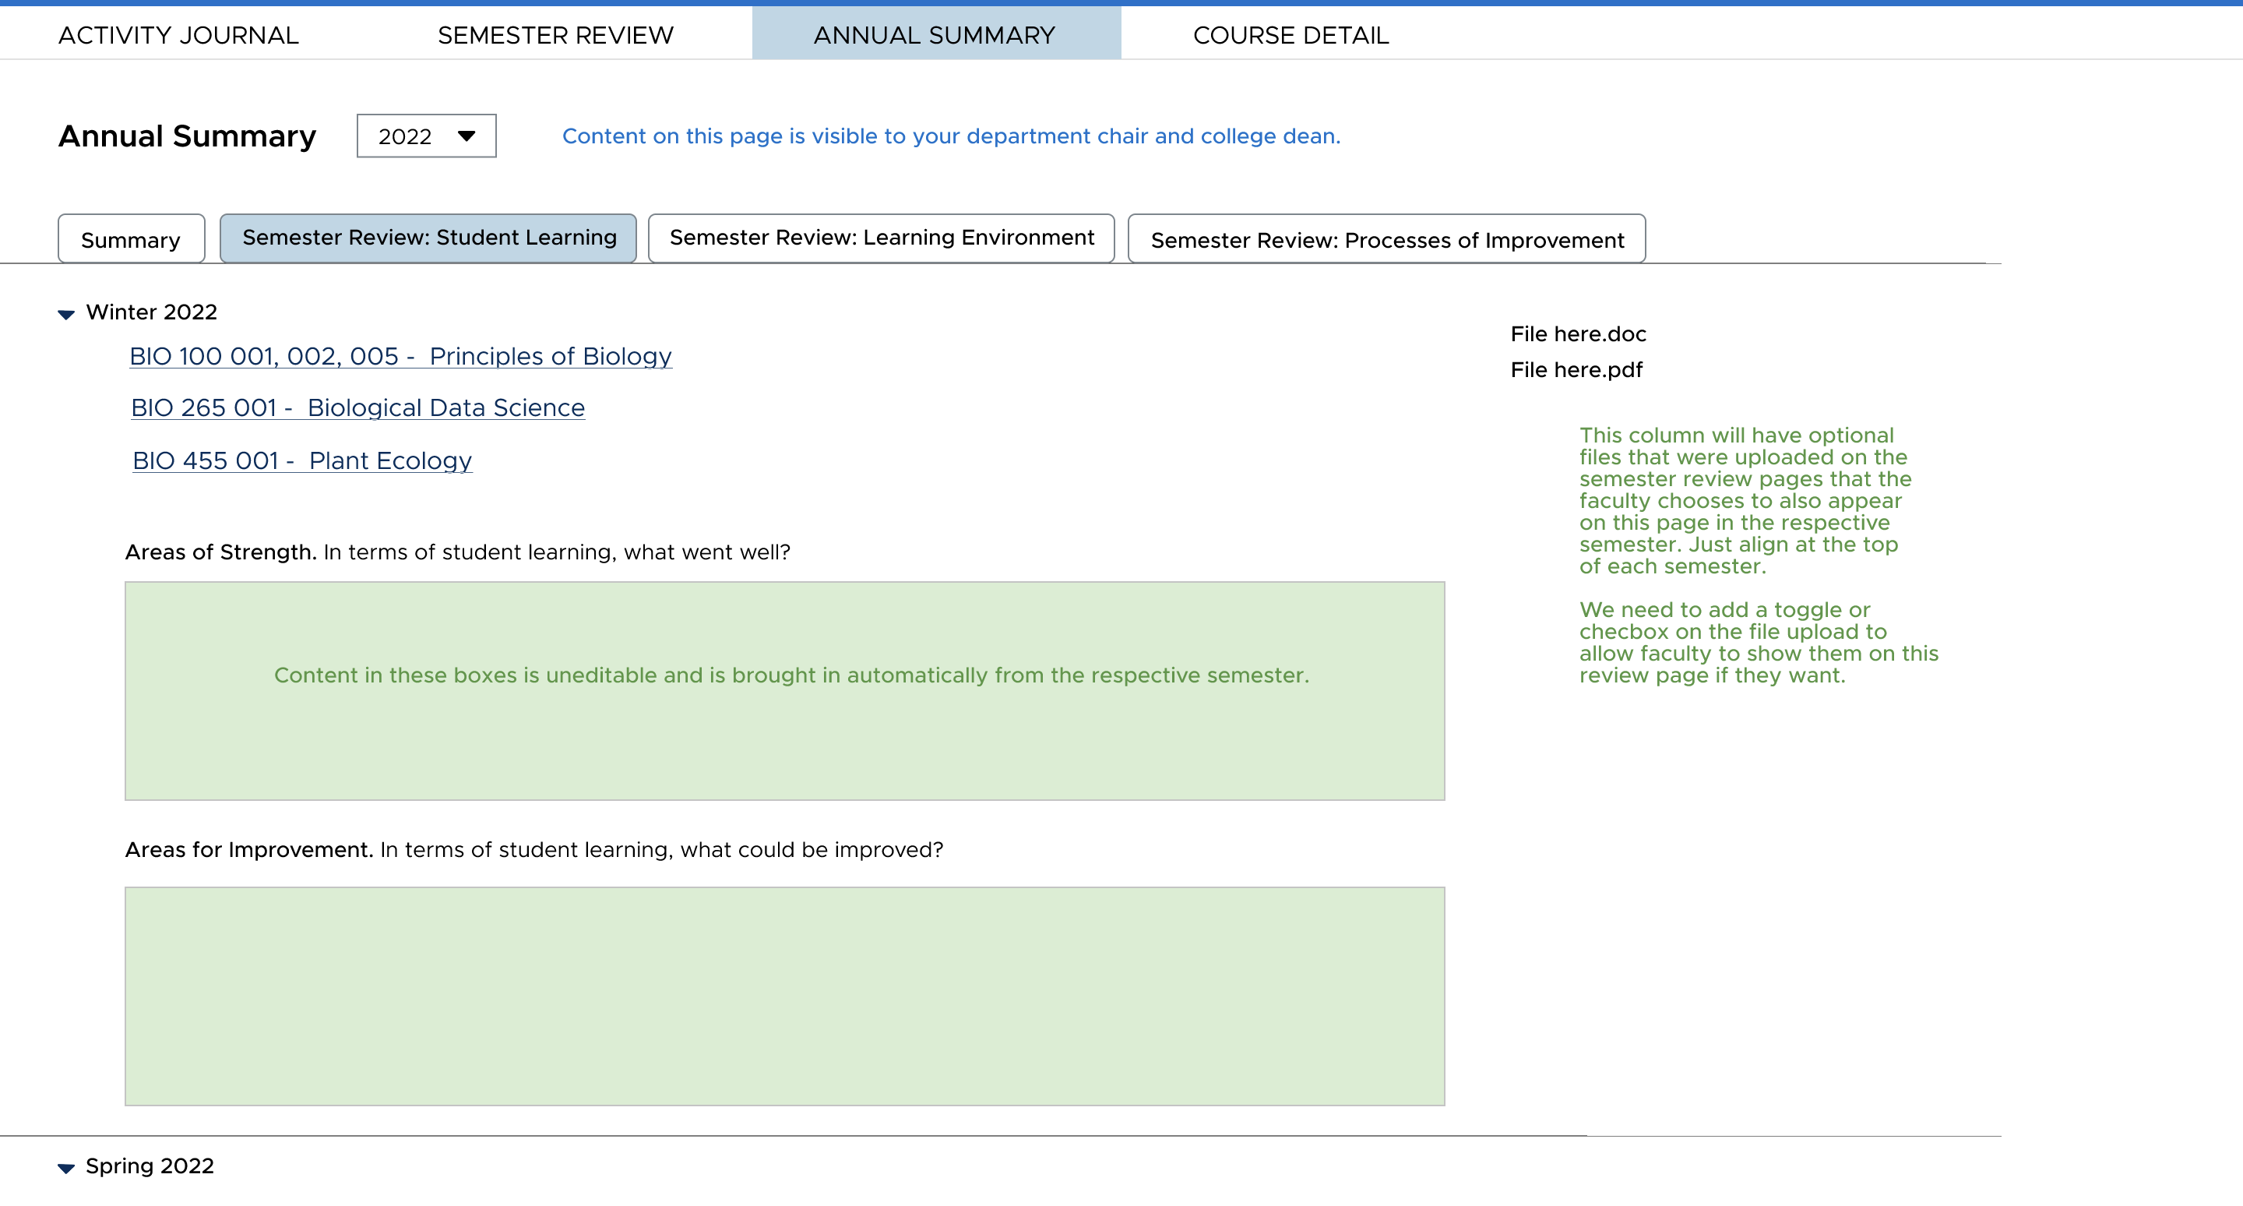Click the note about optional uploaded files
The height and width of the screenshot is (1206, 2243).
(x=1745, y=501)
